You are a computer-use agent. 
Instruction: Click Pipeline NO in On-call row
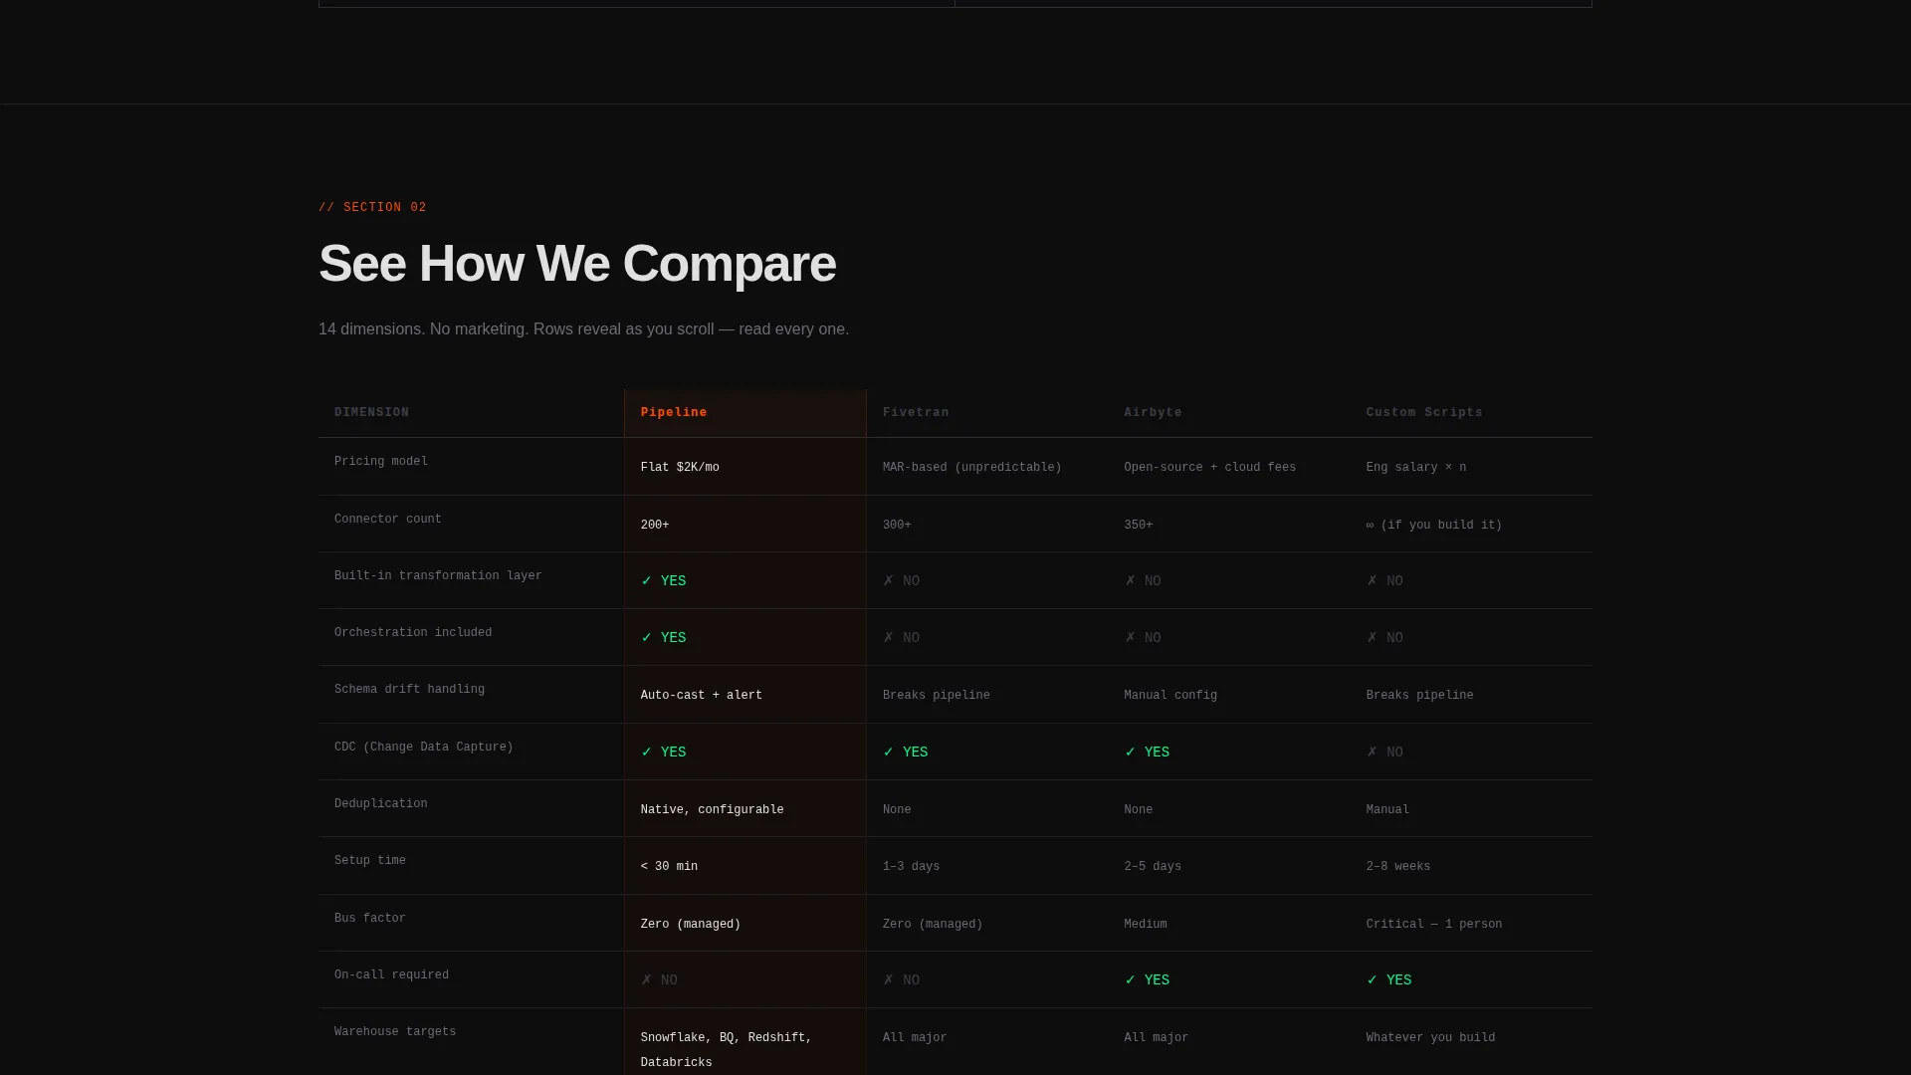point(660,979)
